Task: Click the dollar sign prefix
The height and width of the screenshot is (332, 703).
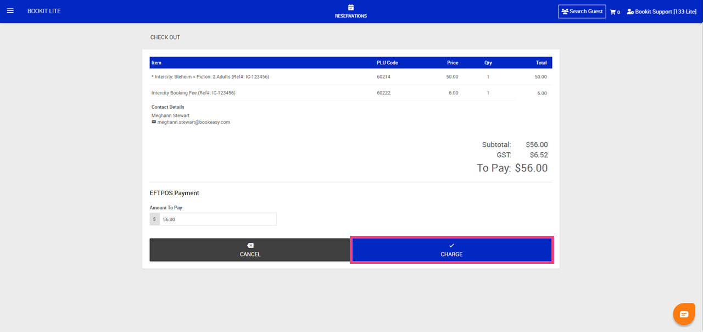Action: 154,219
